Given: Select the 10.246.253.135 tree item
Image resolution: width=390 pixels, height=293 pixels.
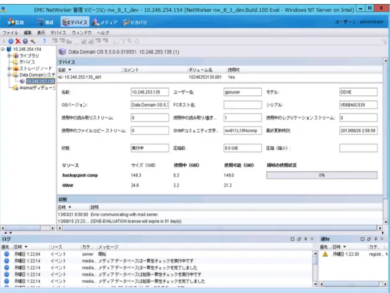Looking at the screenshot, I should click(x=40, y=81).
